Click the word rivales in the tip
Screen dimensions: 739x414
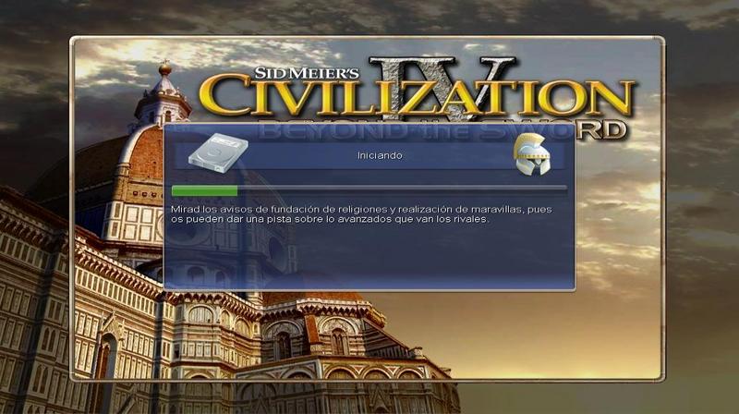(471, 219)
